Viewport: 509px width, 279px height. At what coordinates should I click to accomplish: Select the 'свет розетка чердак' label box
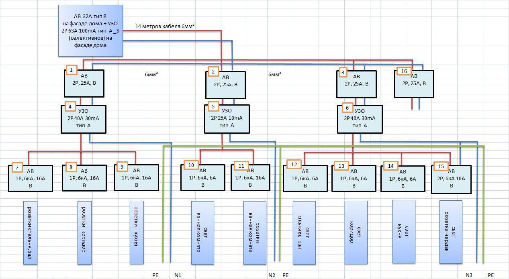click(x=450, y=232)
